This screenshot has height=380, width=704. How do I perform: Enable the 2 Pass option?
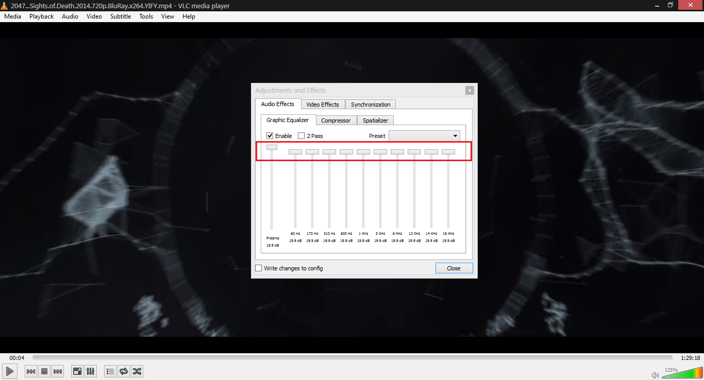click(x=301, y=135)
